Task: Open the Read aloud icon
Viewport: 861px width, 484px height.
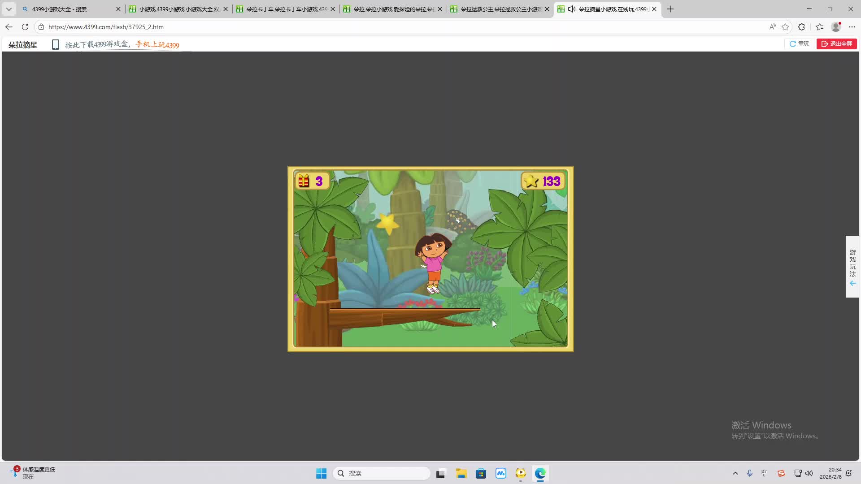Action: [x=772, y=27]
